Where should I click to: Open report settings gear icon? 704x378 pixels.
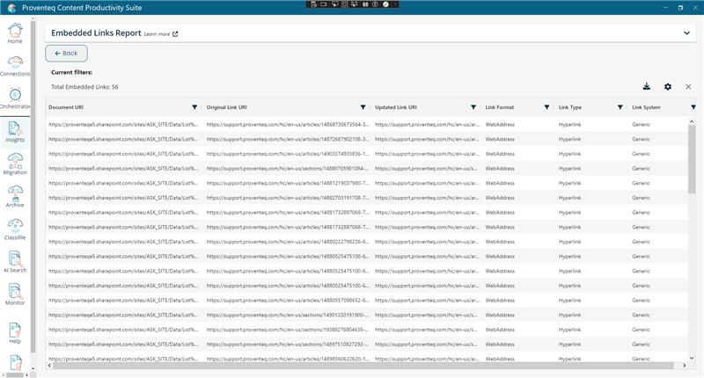[668, 86]
